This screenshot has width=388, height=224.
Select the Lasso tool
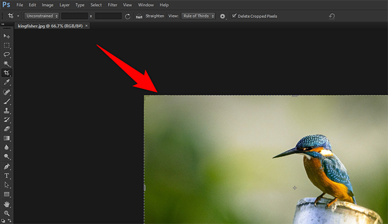(7, 55)
